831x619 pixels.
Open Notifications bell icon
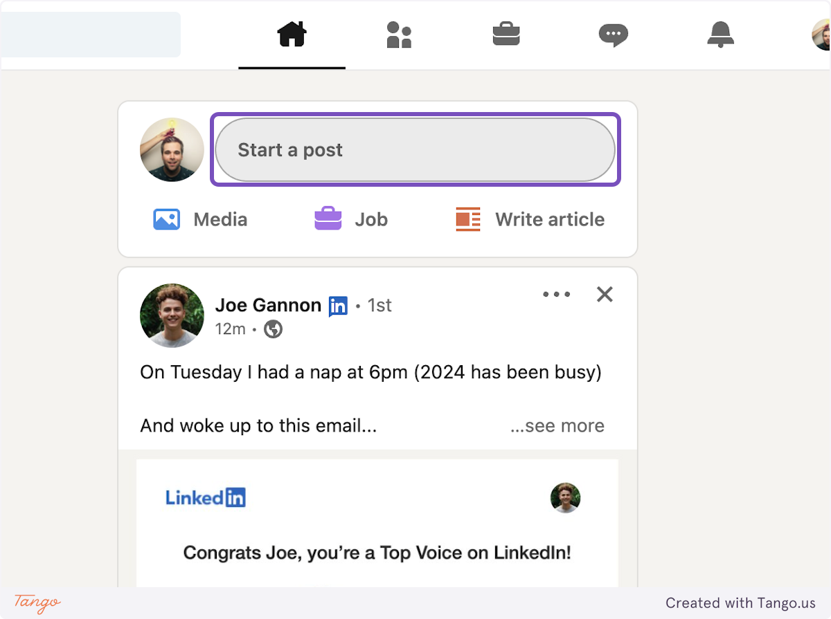coord(720,35)
